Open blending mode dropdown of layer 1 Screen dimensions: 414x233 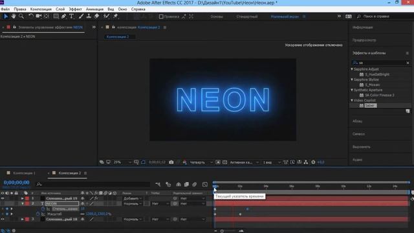132,199
